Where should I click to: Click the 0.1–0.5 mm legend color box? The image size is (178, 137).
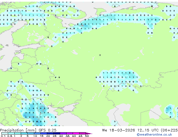(5, 133)
